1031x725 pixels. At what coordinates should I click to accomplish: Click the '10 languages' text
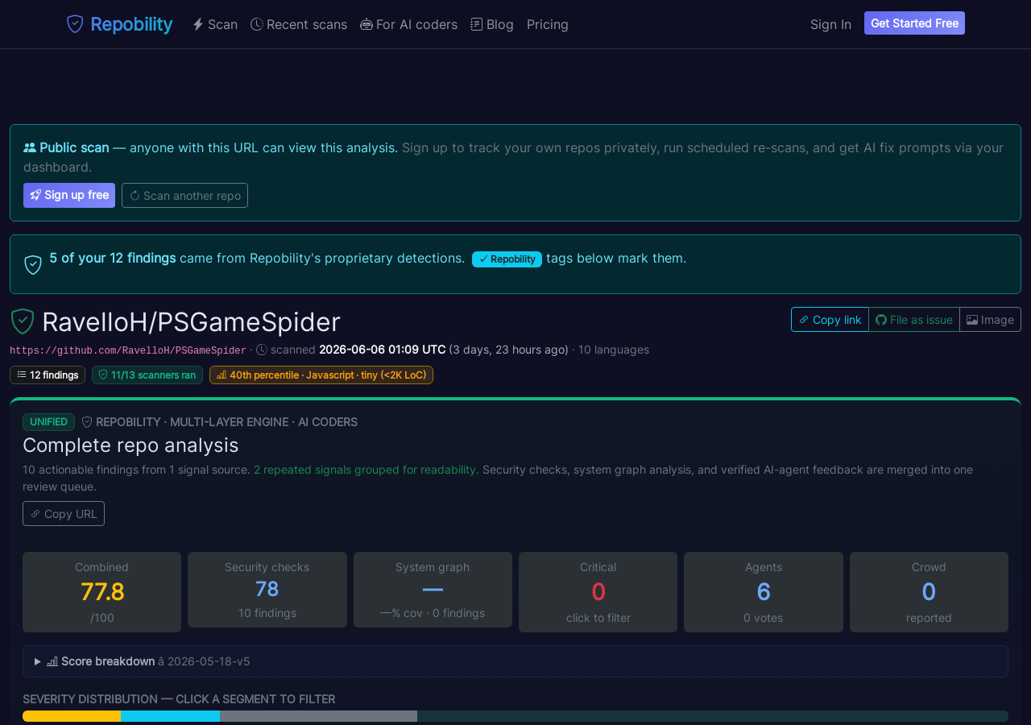[x=614, y=350]
